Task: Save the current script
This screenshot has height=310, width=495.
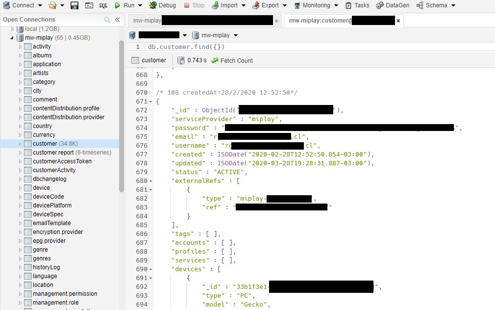Action: (74, 5)
